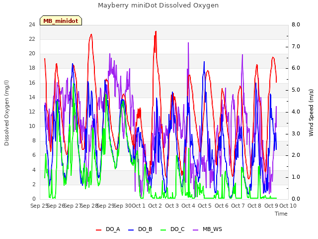The height and width of the screenshot is (239, 318).
Task: Click the 22 value on left axis
Action: tap(32, 39)
